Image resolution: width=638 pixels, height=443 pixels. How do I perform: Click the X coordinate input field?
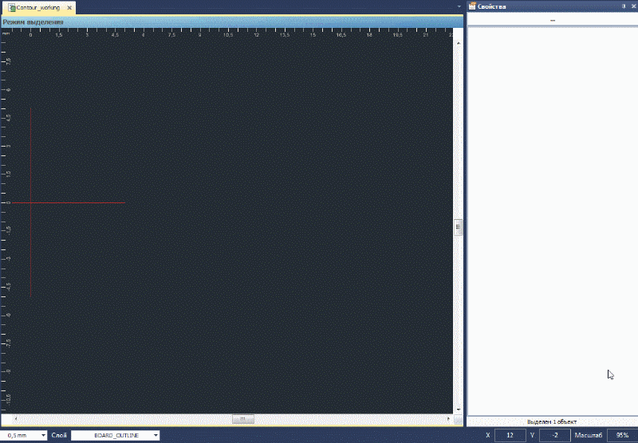click(510, 436)
